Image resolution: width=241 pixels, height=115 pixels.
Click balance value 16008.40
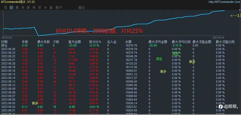[131, 81]
